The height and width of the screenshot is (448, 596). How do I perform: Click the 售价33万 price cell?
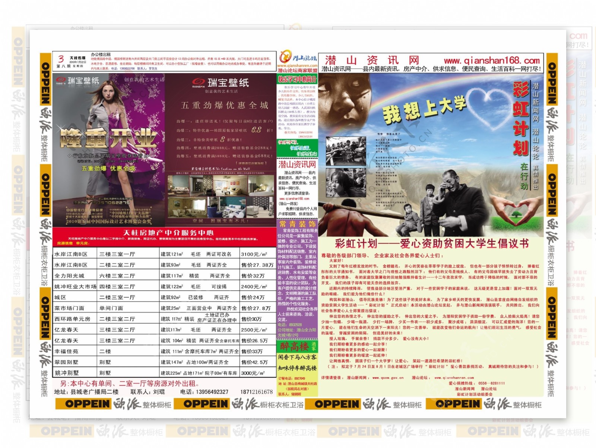coord(257,351)
